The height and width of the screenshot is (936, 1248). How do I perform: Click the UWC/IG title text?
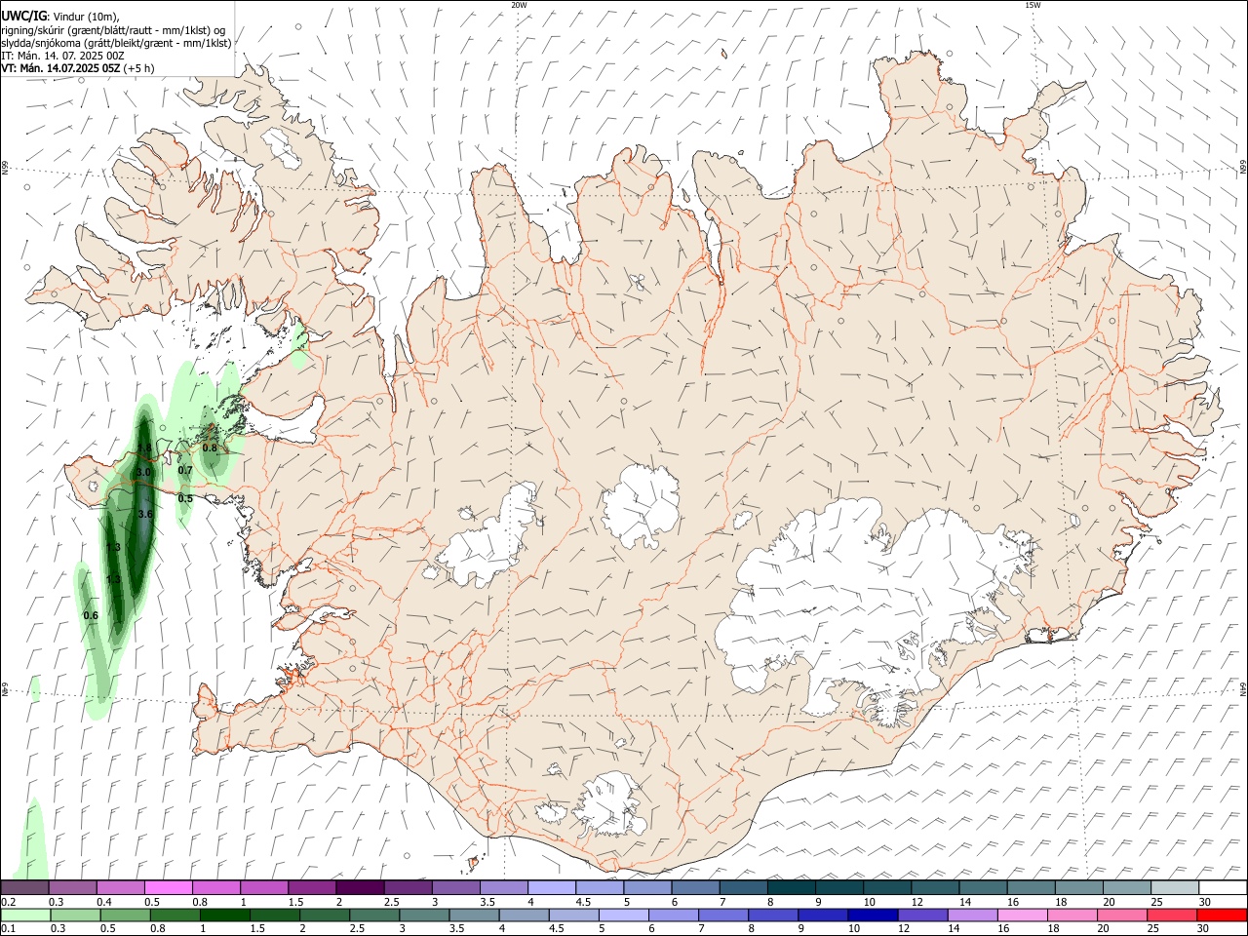coord(23,16)
